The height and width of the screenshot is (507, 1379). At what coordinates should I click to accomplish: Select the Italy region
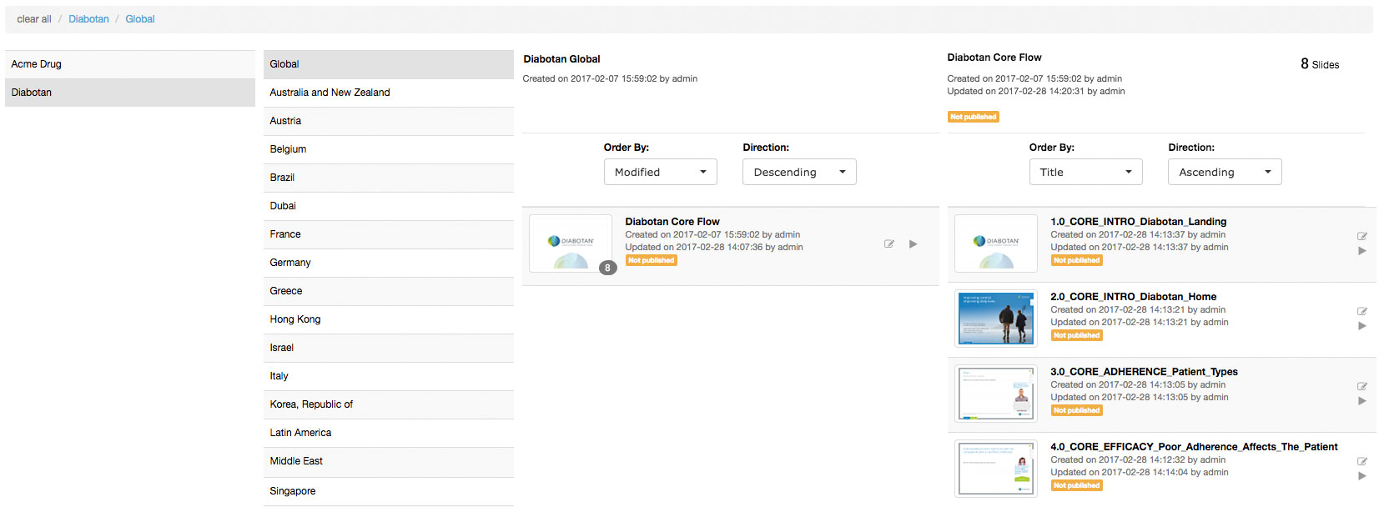click(389, 376)
